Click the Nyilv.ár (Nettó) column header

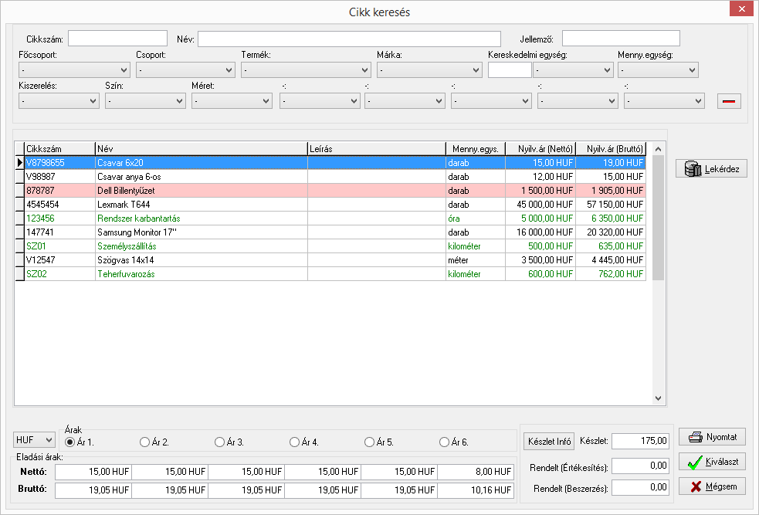point(540,148)
